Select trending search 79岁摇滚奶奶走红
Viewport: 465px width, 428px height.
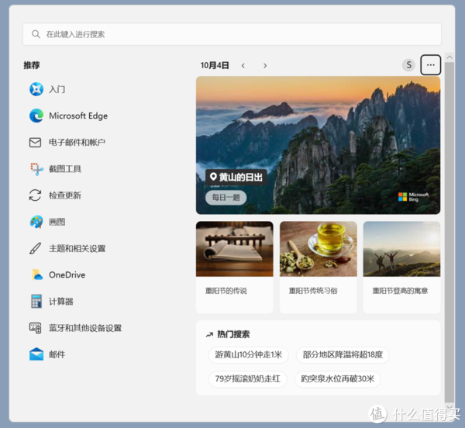248,378
